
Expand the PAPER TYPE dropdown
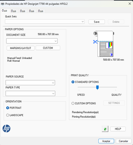(30, 93)
